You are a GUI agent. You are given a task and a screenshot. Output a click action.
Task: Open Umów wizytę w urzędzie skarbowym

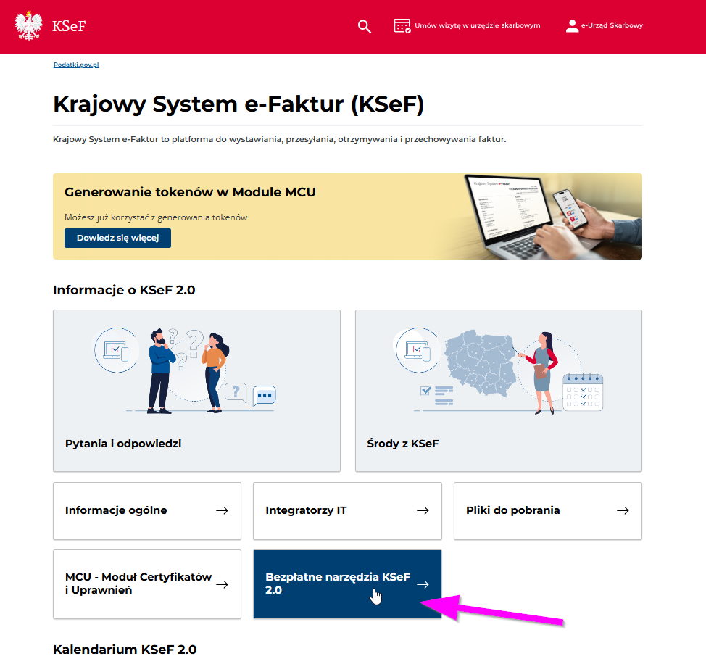pyautogui.click(x=477, y=26)
